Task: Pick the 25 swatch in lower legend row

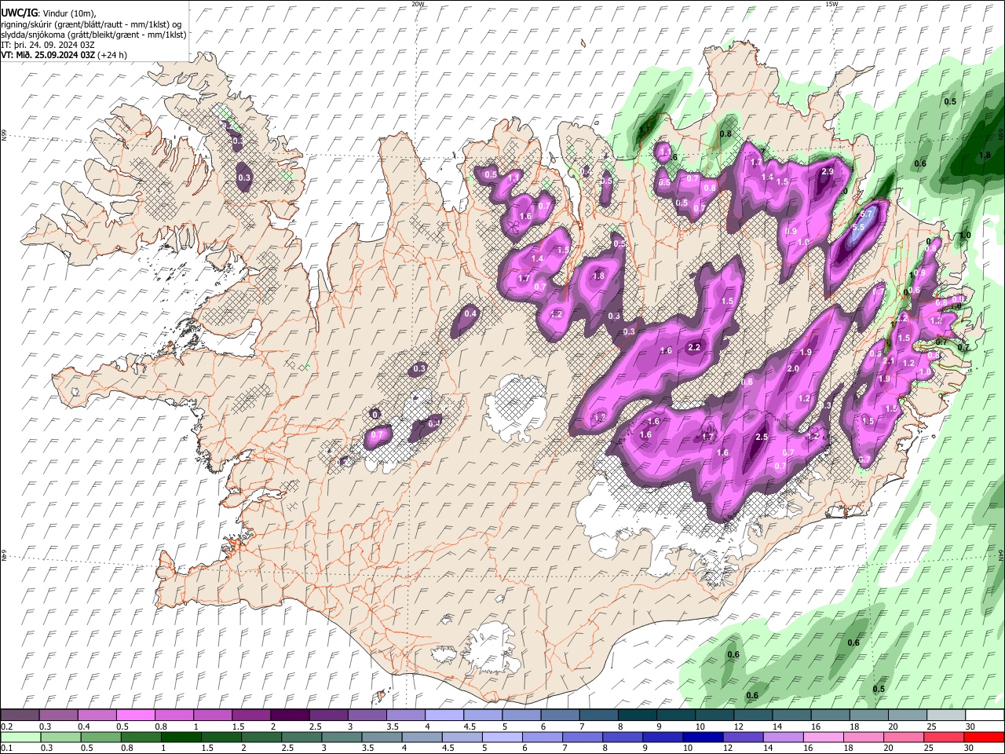Action: click(945, 738)
